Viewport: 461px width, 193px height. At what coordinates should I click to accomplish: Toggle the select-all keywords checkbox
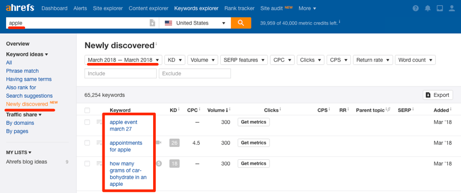[x=87, y=111]
